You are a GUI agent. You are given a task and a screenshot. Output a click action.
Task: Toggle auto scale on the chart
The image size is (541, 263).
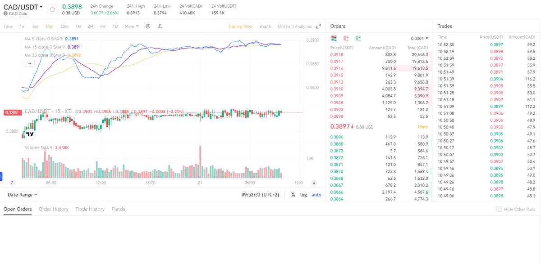(316, 195)
